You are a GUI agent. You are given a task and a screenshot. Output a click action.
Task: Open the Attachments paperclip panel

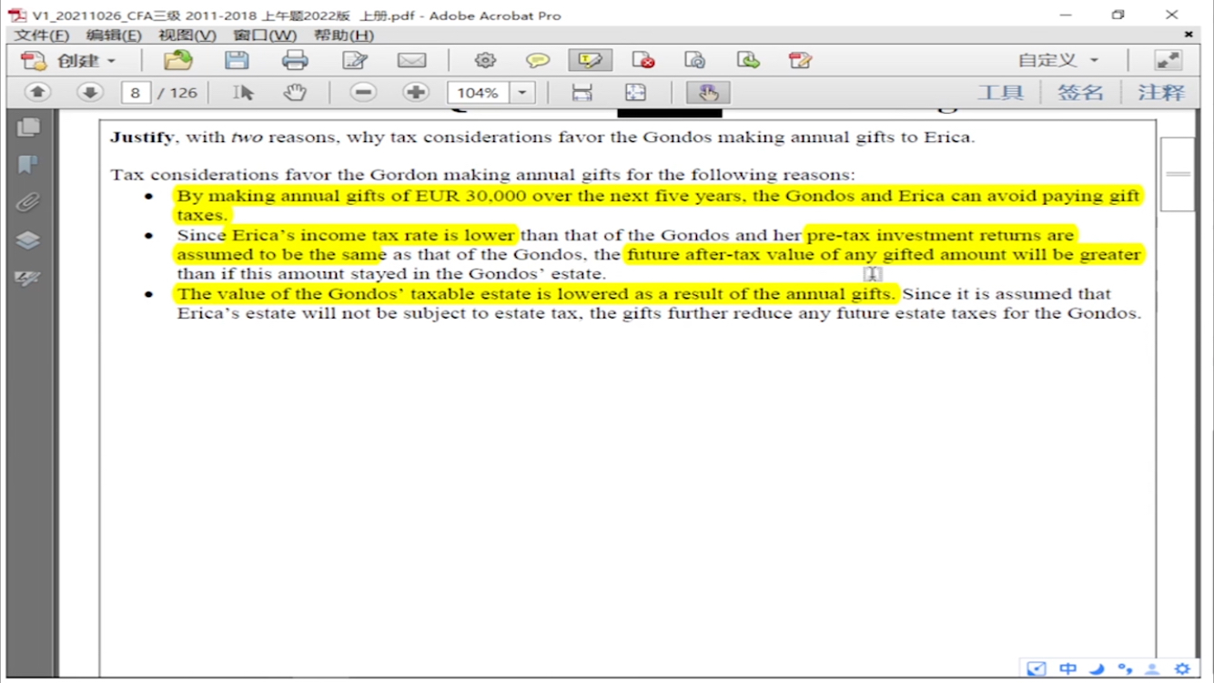point(28,202)
